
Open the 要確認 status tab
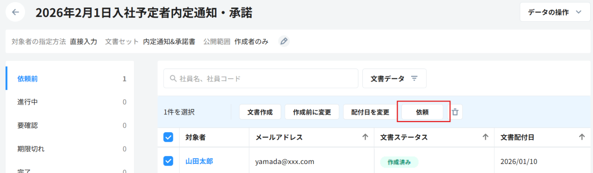point(28,126)
